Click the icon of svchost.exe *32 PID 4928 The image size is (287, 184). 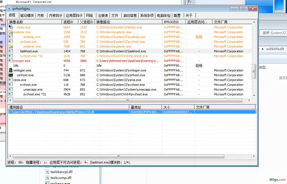tap(11, 94)
